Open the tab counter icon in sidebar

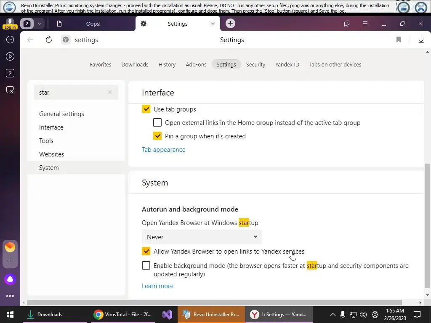10,73
